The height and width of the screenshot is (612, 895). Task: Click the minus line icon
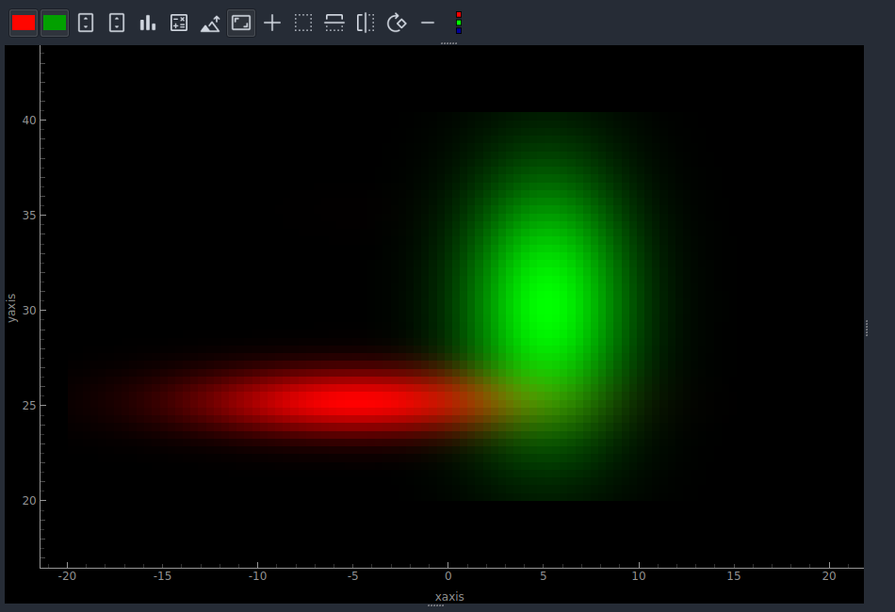(428, 23)
